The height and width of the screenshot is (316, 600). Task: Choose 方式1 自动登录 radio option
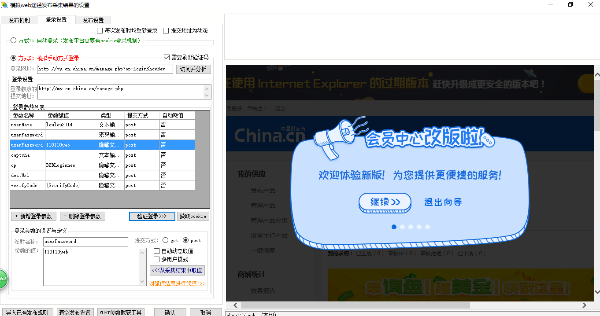pos(13,40)
